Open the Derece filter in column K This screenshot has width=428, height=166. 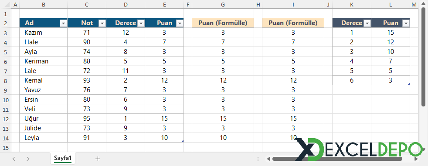367,23
